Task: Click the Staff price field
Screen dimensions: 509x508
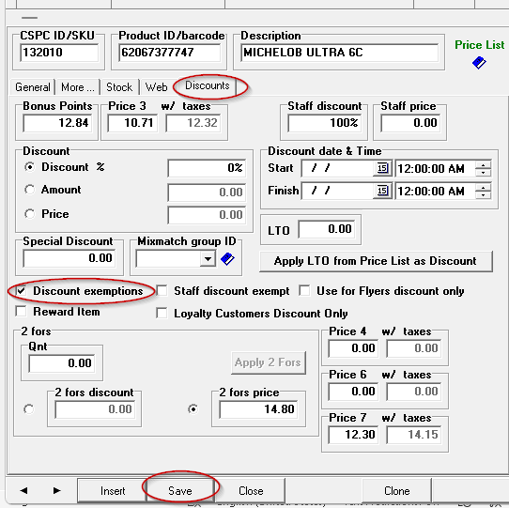Action: [410, 123]
